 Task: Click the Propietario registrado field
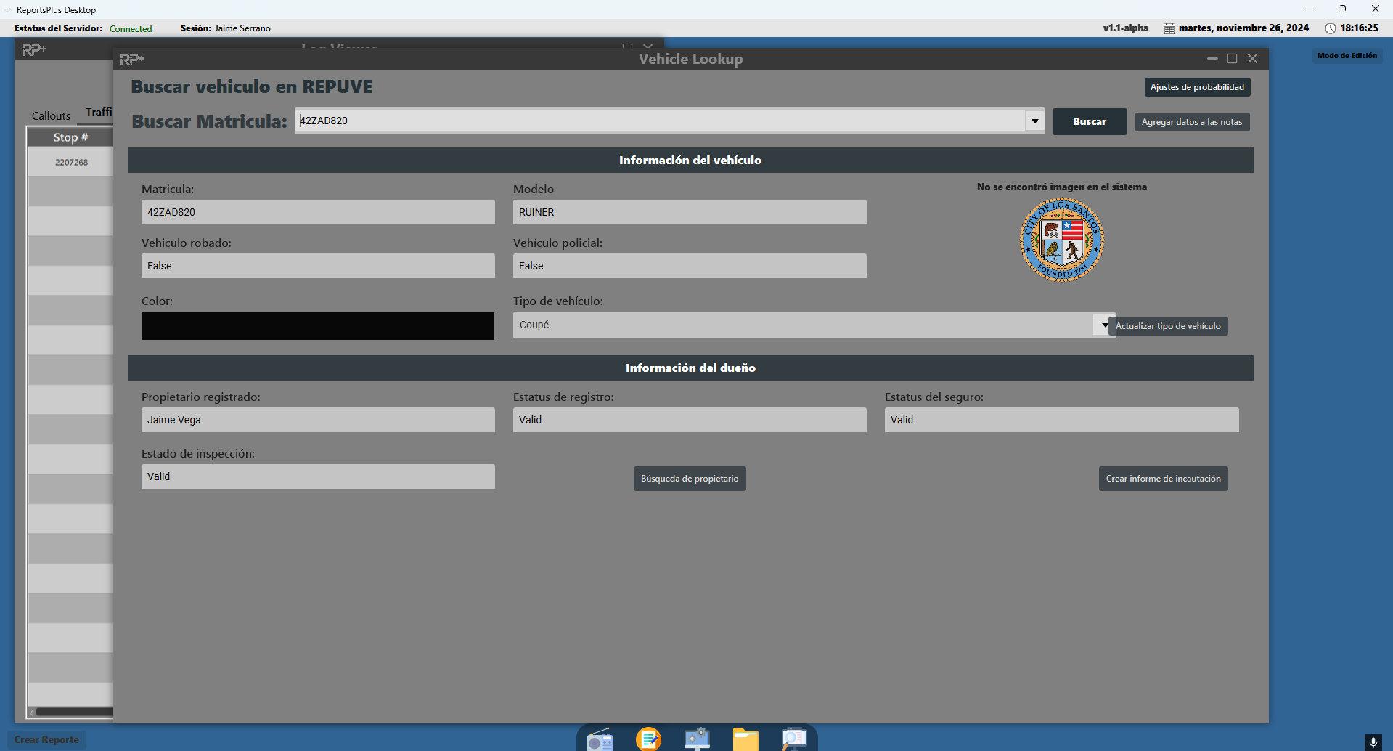coord(318,420)
